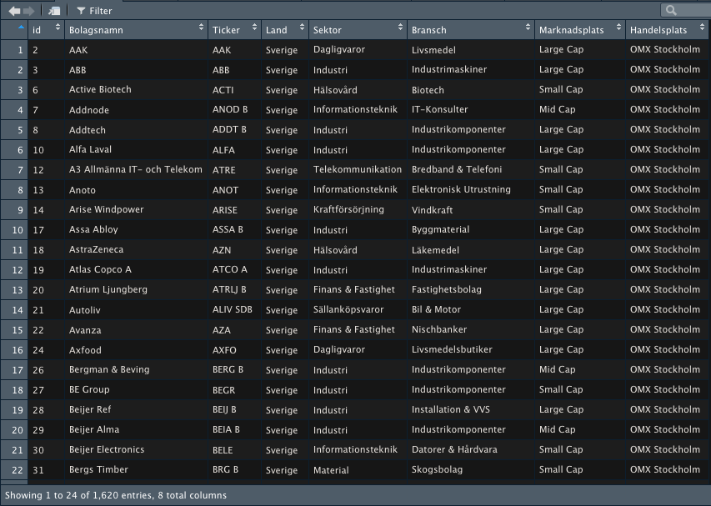Sort by Marknadsplats column arrows
The height and width of the screenshot is (506, 711).
point(618,28)
